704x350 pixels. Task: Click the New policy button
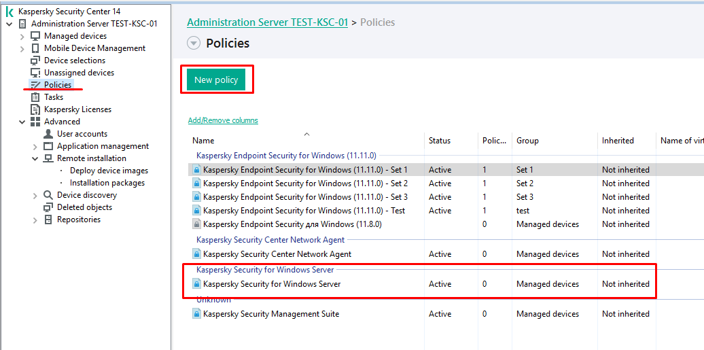pos(216,80)
